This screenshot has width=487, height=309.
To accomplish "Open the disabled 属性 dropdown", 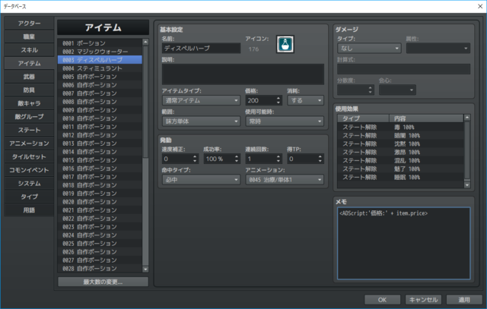I will point(438,49).
